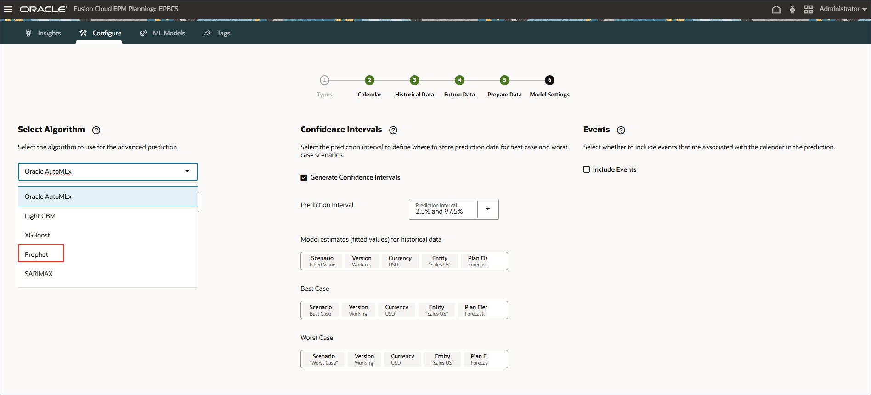Viewport: 871px width, 395px height.
Task: Click Version Working in Best Case row
Action: (x=358, y=310)
